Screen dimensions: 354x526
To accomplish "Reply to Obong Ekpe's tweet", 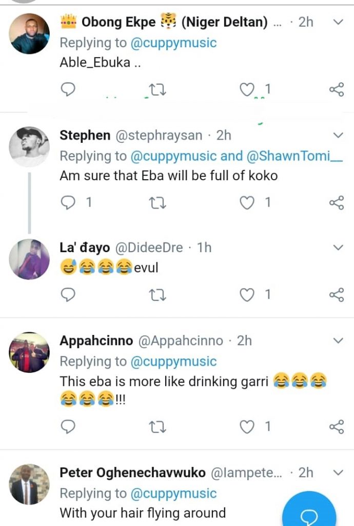I will click(x=68, y=90).
